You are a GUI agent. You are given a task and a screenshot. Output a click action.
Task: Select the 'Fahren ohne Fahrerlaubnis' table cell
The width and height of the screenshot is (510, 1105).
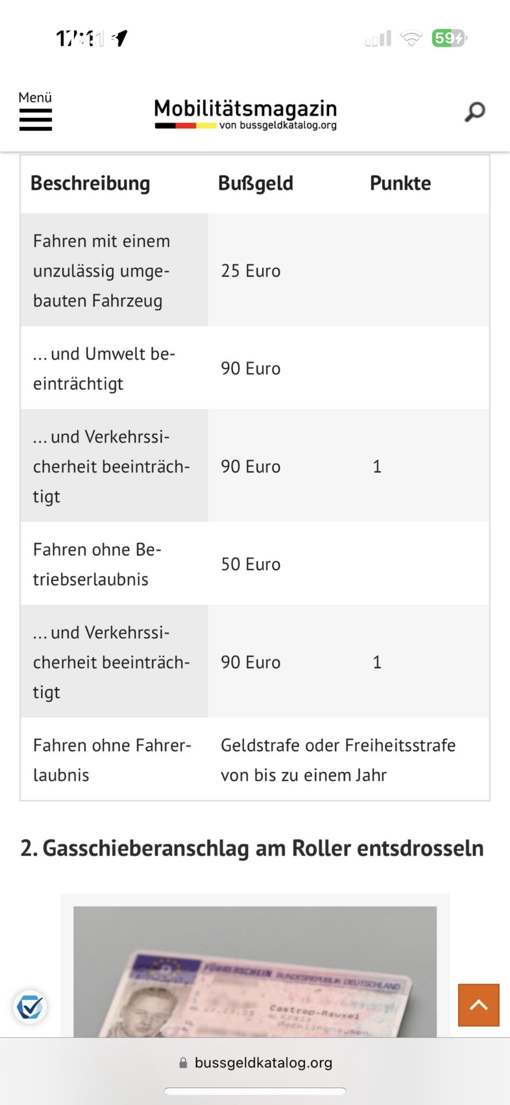[112, 760]
